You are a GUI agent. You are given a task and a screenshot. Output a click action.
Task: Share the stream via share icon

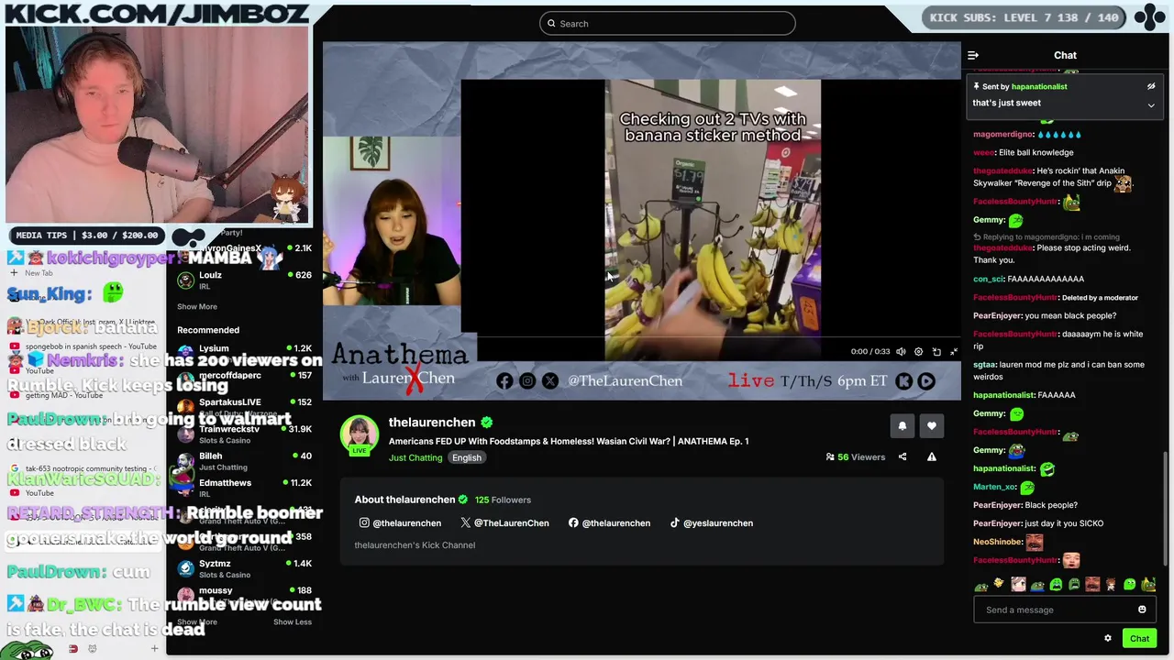[903, 456]
